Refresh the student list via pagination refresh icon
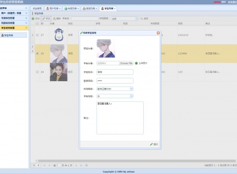Viewport: 237px width, 174px height. [x=87, y=165]
